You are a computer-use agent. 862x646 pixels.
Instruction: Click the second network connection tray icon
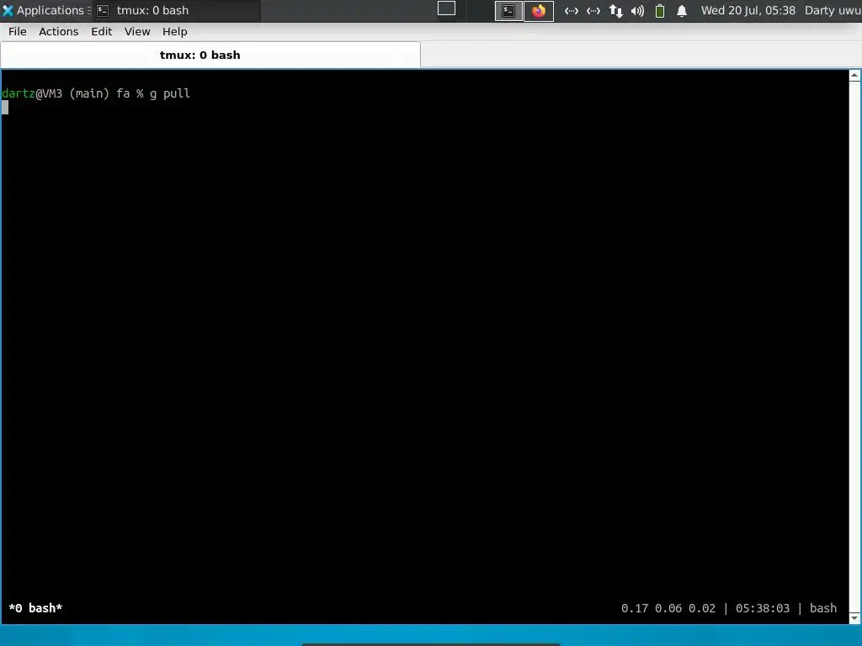point(593,11)
